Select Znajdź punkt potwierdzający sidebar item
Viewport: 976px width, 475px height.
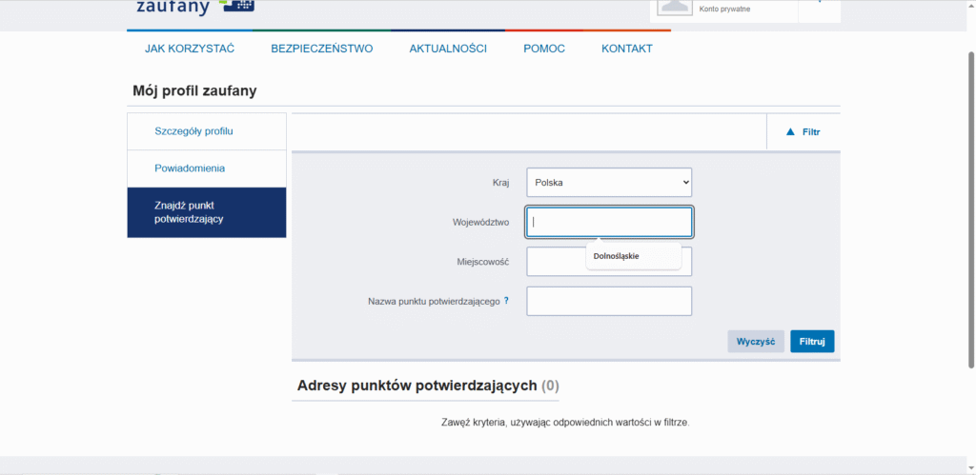[207, 212]
